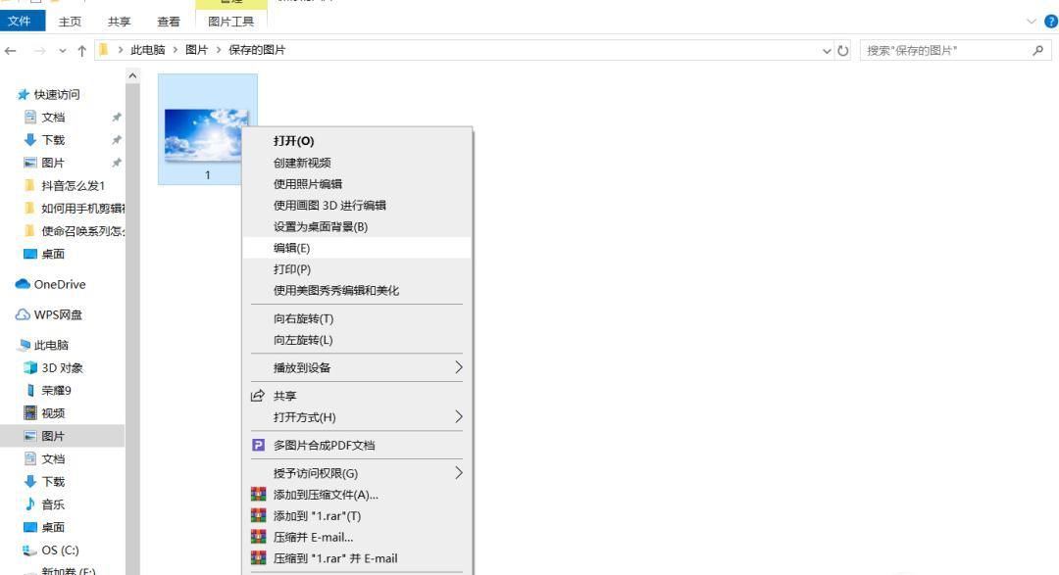Image resolution: width=1059 pixels, height=575 pixels.
Task: Open OneDrive in the sidebar
Action: 60,285
